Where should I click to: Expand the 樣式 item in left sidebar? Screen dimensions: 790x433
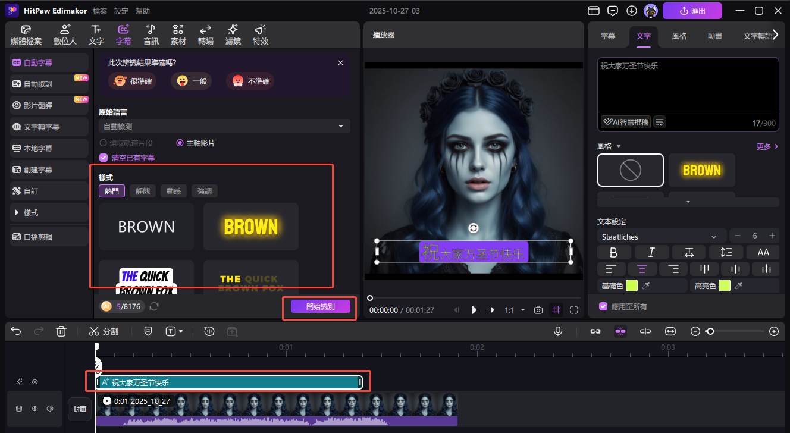[31, 212]
